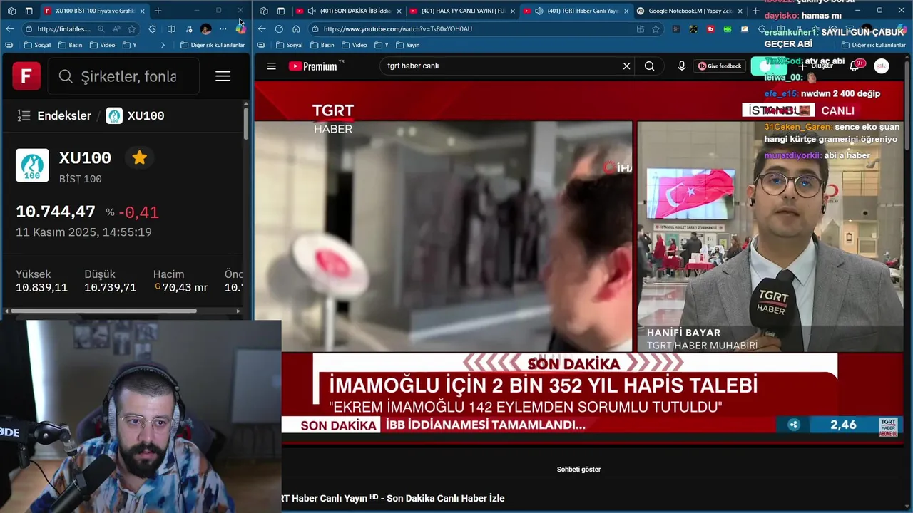Click the Fintables red F logo
The width and height of the screenshot is (913, 513).
[26, 76]
